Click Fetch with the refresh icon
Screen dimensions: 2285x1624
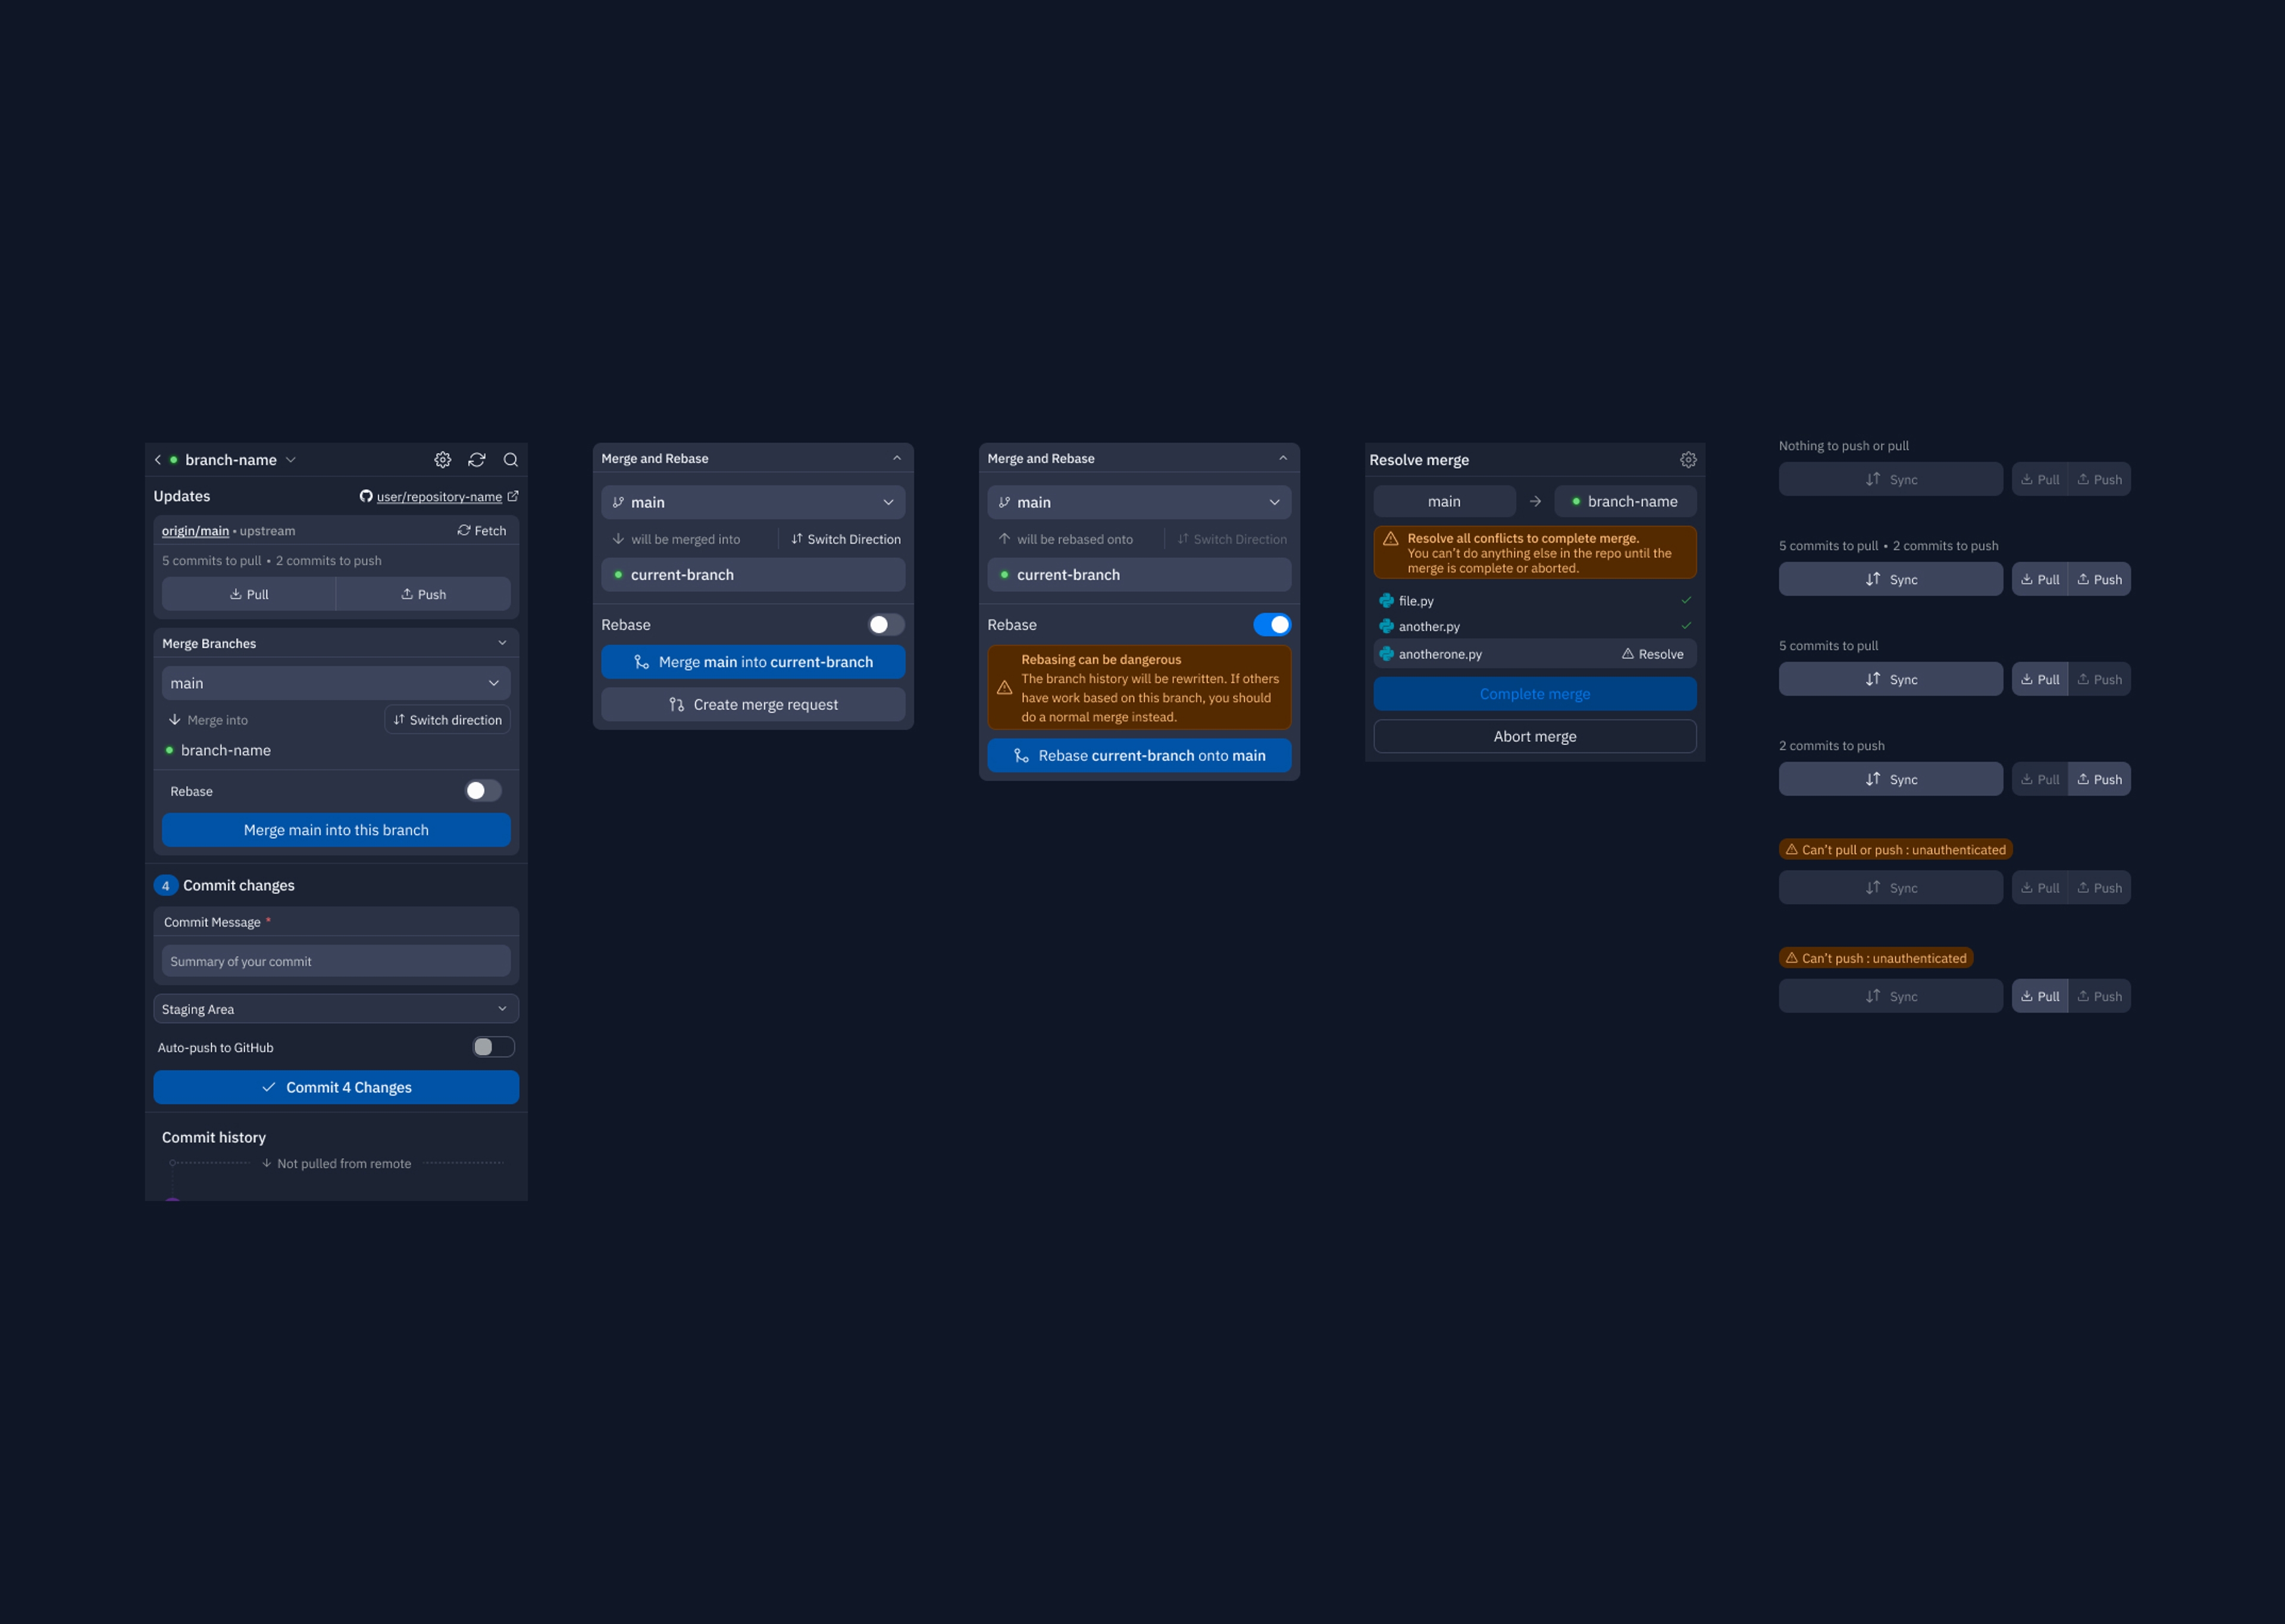tap(482, 531)
